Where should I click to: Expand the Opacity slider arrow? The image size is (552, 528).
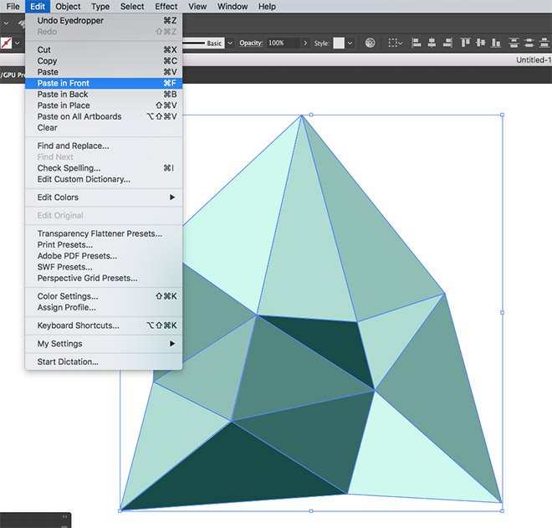(305, 43)
